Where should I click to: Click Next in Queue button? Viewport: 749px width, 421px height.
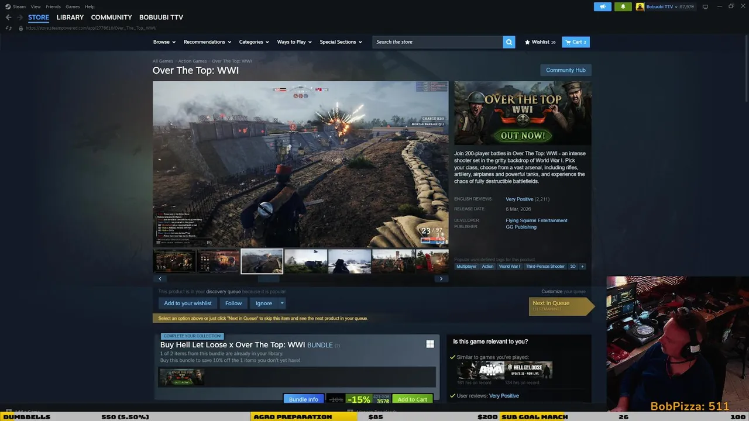click(x=561, y=306)
